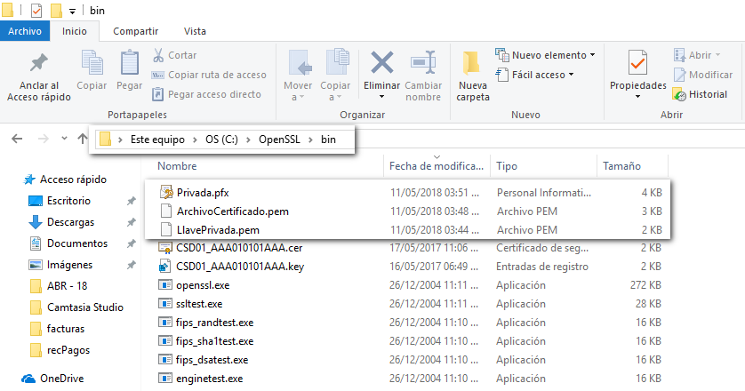Open Nuevo elemento dropdown

pyautogui.click(x=546, y=55)
